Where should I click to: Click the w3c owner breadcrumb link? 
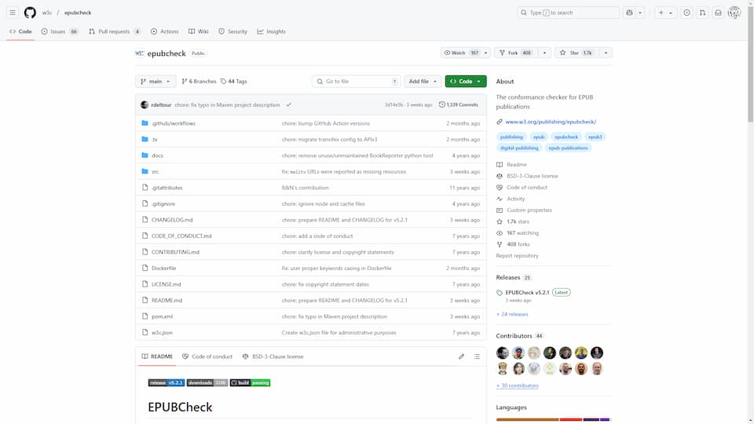46,13
